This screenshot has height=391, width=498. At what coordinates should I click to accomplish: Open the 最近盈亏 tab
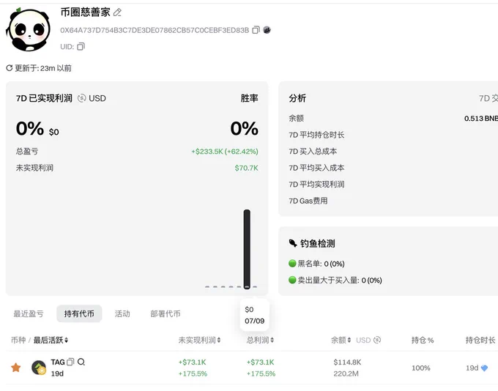pos(29,314)
